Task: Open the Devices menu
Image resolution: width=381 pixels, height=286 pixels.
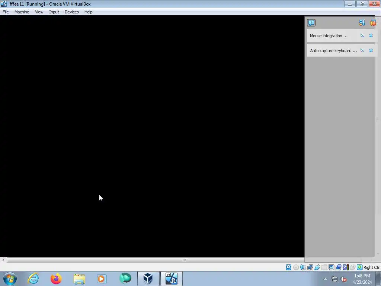Action: pyautogui.click(x=71, y=12)
